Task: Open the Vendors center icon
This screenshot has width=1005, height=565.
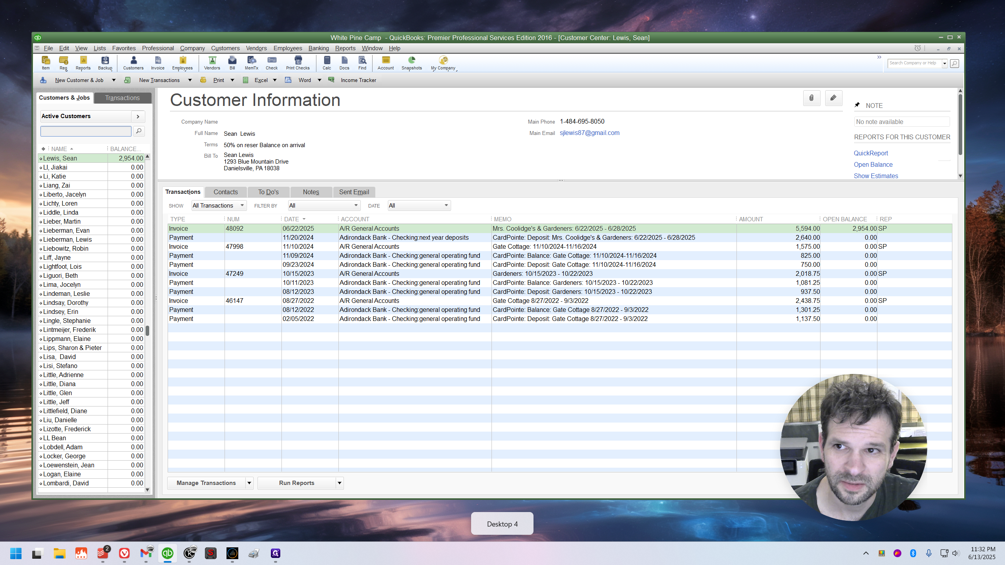Action: click(212, 63)
